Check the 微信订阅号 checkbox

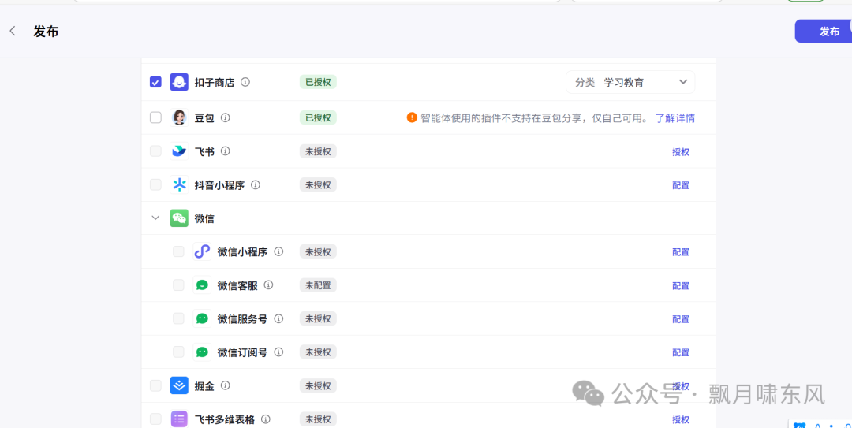coord(178,352)
